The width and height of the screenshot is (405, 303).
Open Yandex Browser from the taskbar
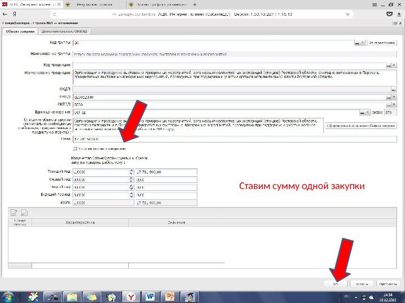click(x=131, y=297)
